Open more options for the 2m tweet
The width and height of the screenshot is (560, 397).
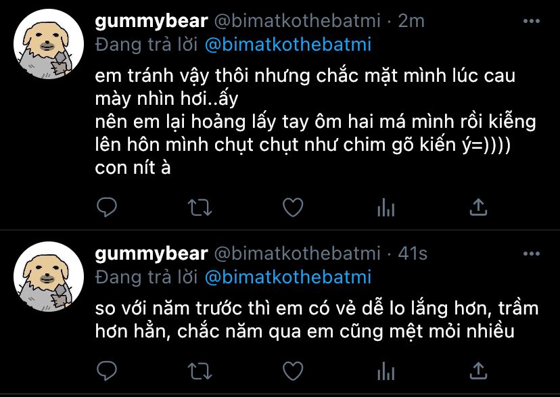tap(532, 21)
